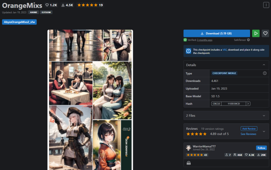Click the verified shield icon

(185, 40)
